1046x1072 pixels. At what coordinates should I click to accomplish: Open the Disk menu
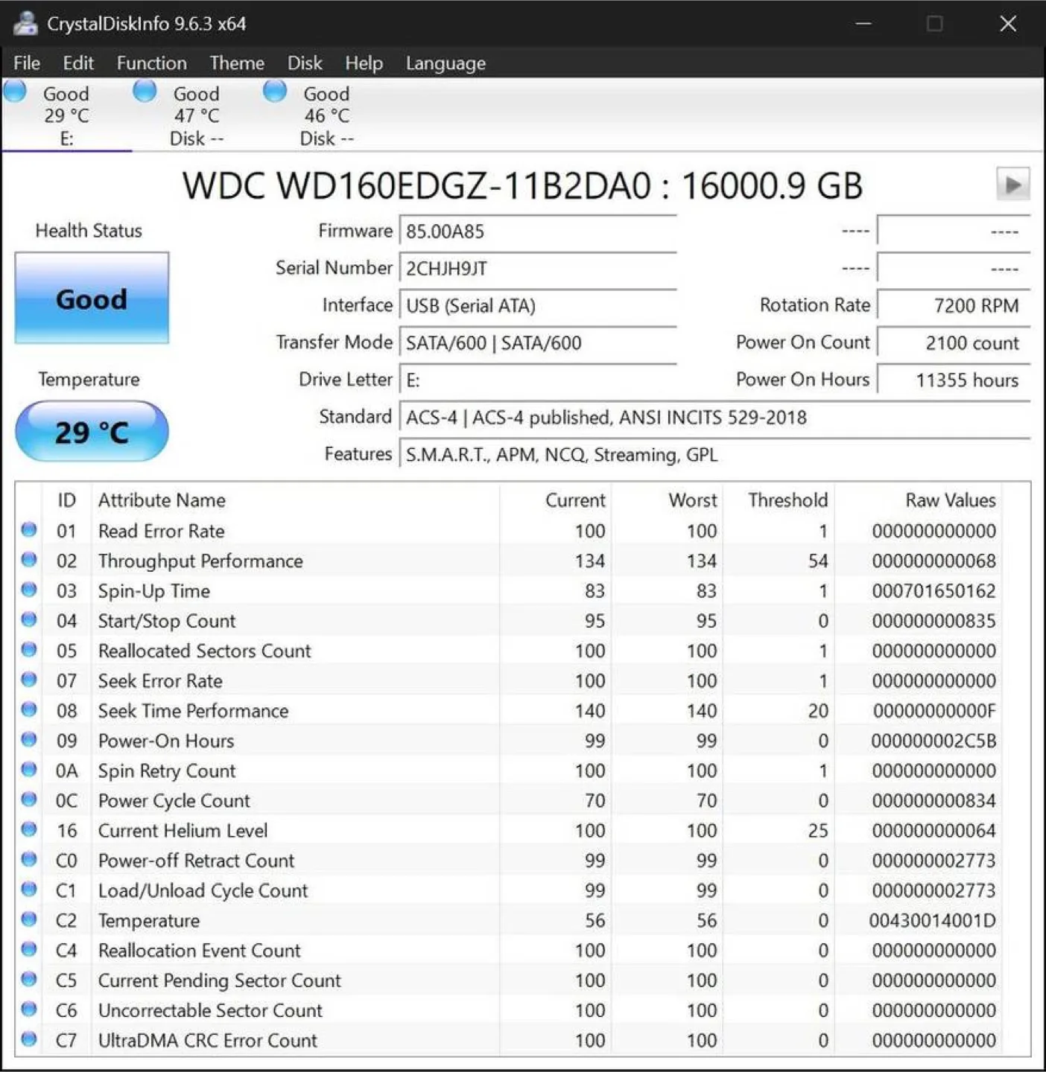[305, 63]
